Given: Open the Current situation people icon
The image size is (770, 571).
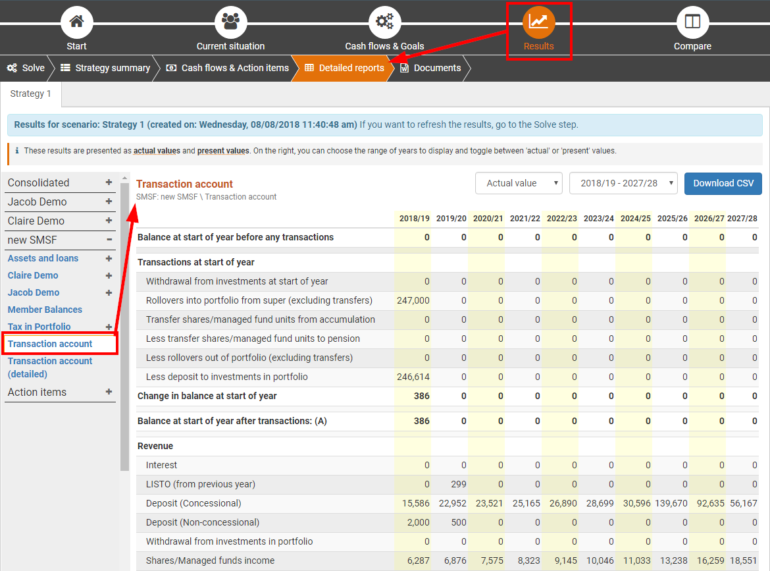Looking at the screenshot, I should pyautogui.click(x=230, y=22).
